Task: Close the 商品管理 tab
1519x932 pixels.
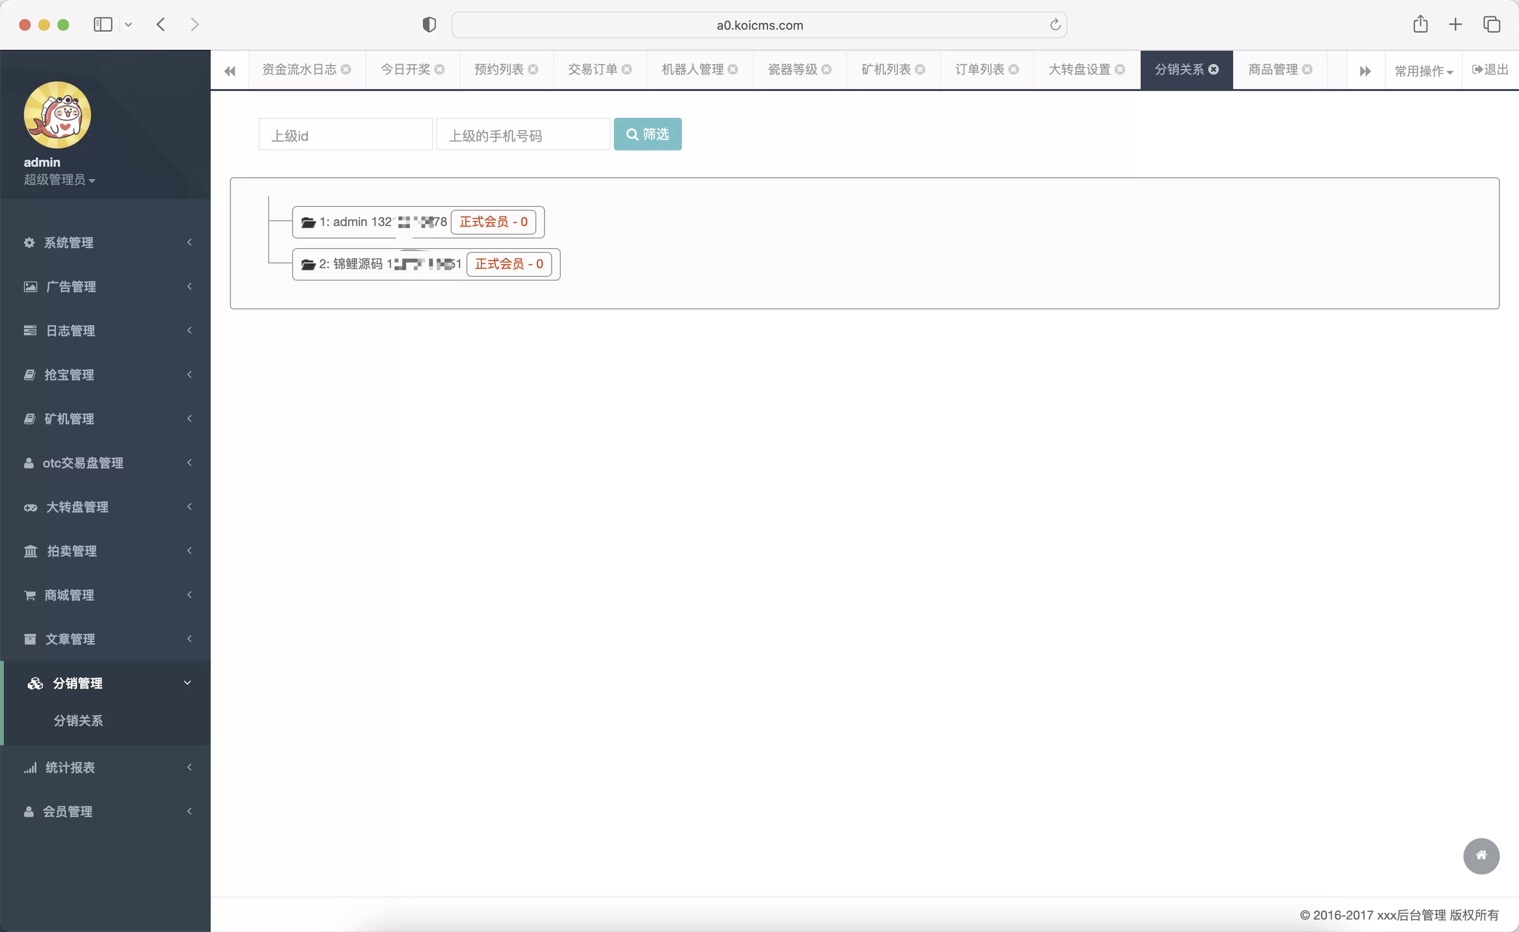Action: [x=1307, y=69]
